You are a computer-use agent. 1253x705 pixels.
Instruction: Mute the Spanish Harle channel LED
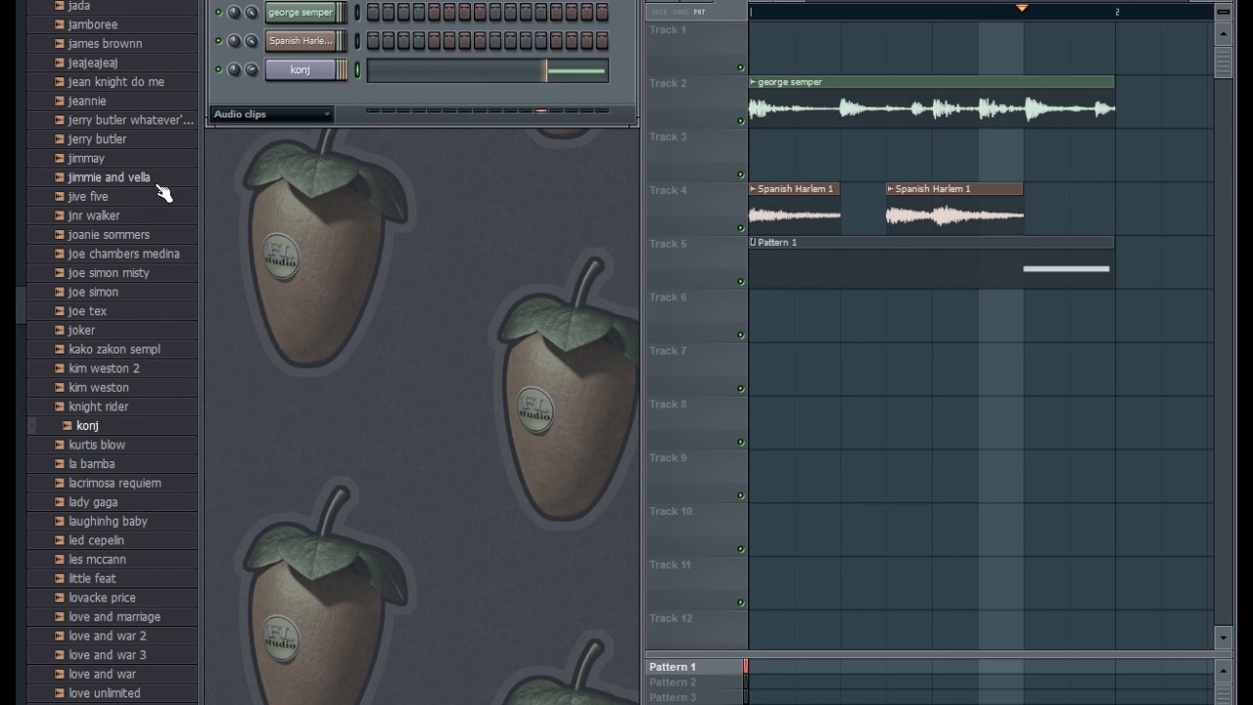pyautogui.click(x=218, y=41)
